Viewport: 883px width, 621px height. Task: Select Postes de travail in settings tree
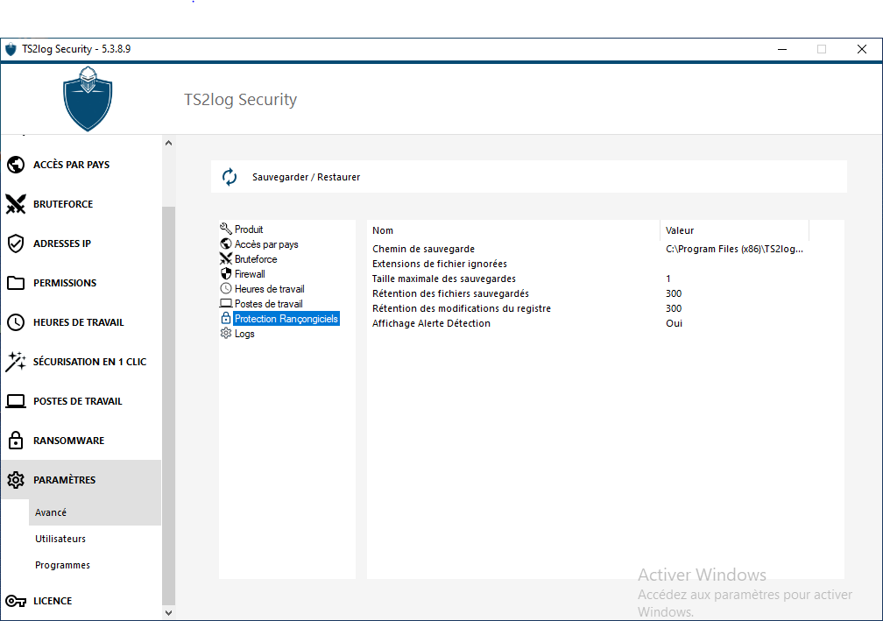(x=269, y=304)
